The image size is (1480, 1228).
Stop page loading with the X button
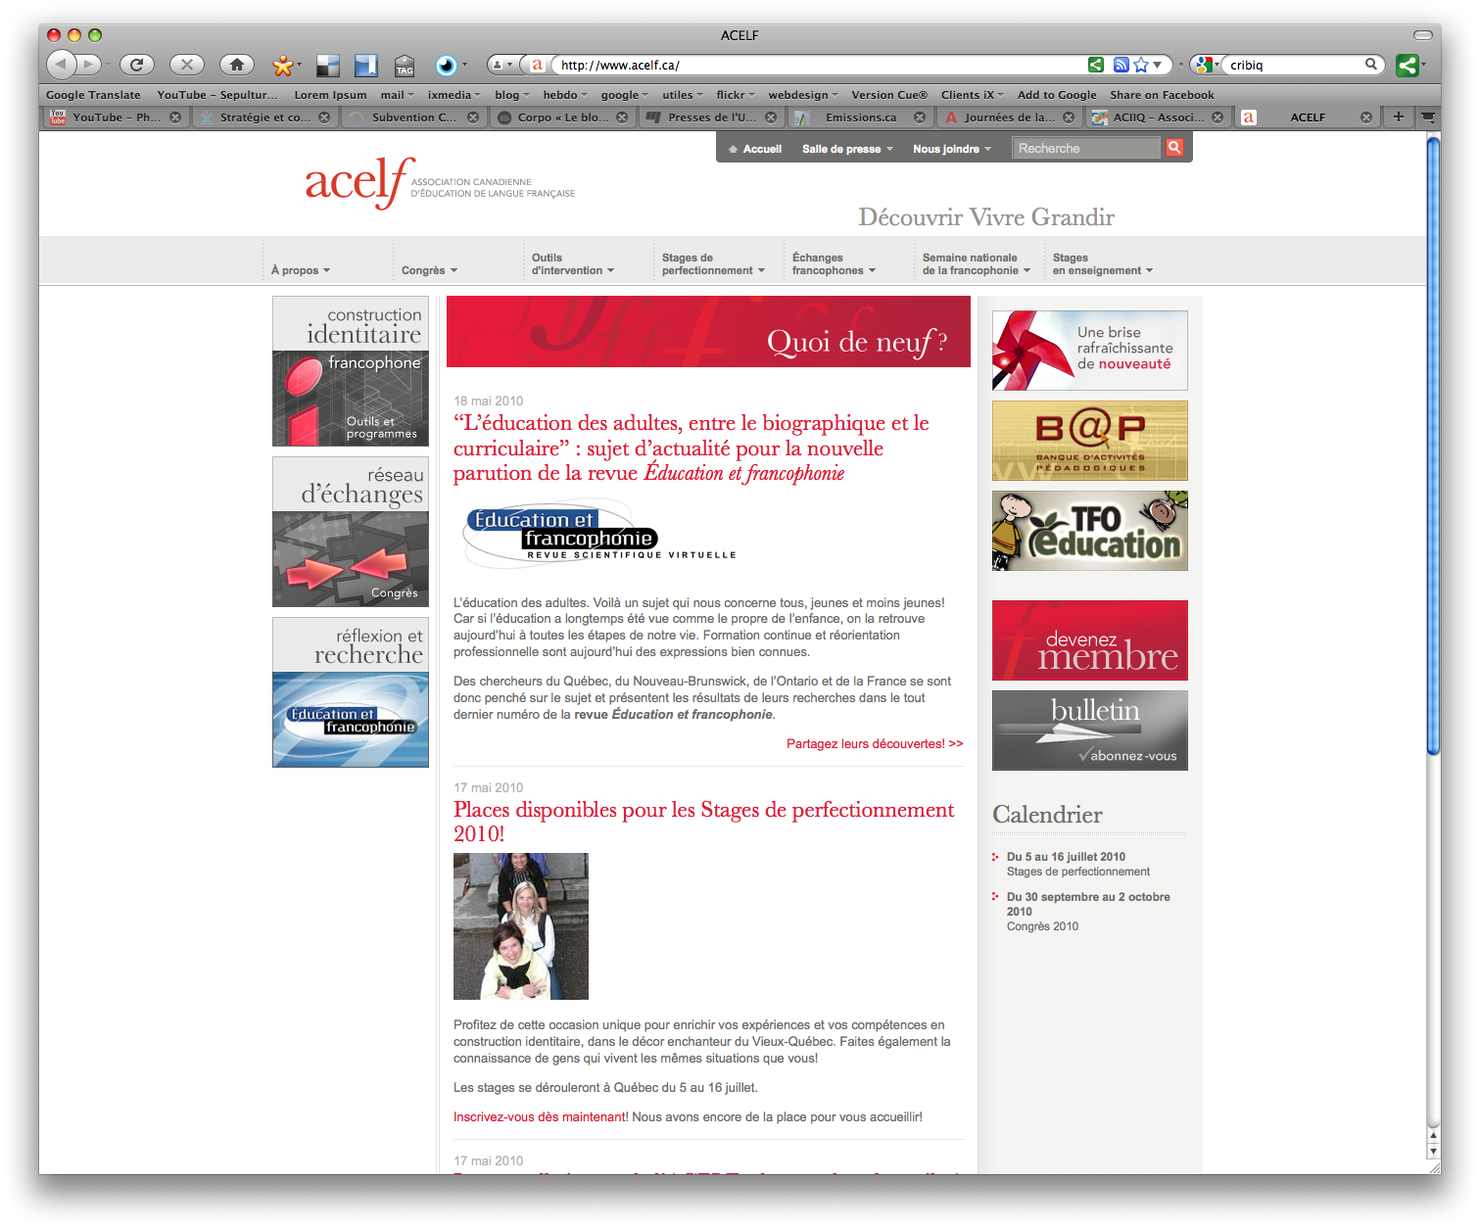pos(186,65)
